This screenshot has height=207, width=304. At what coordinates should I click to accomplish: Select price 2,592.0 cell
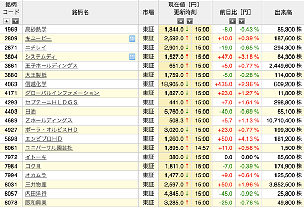pos(175,38)
